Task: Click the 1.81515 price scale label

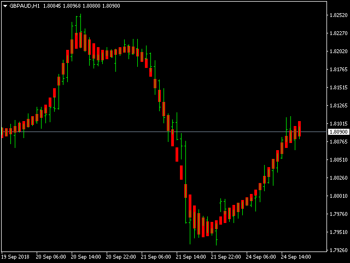Action: 339,88
